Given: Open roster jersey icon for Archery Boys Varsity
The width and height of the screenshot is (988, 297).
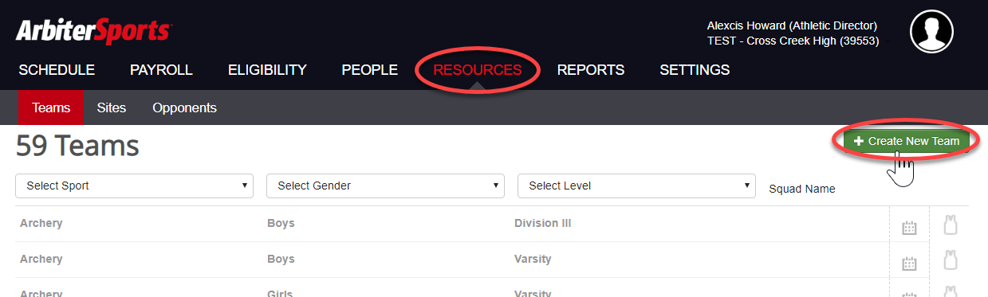Looking at the screenshot, I should 950,260.
